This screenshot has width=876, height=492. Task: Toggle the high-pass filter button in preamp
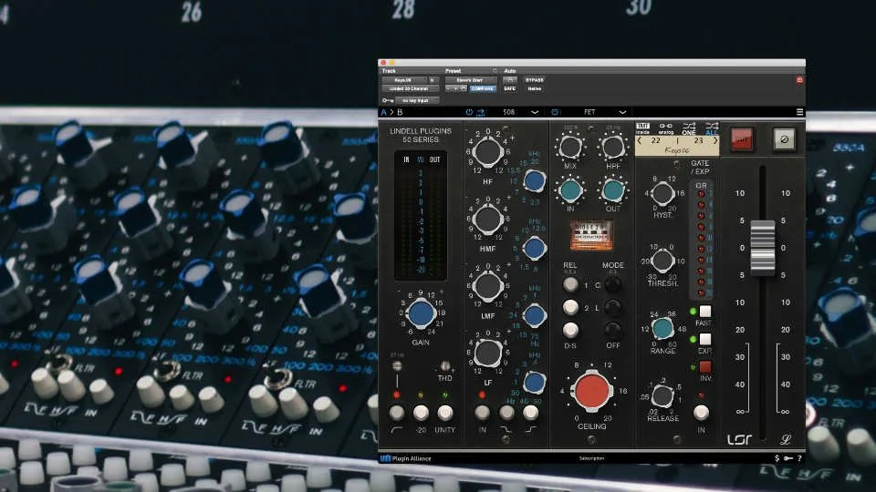[x=397, y=413]
